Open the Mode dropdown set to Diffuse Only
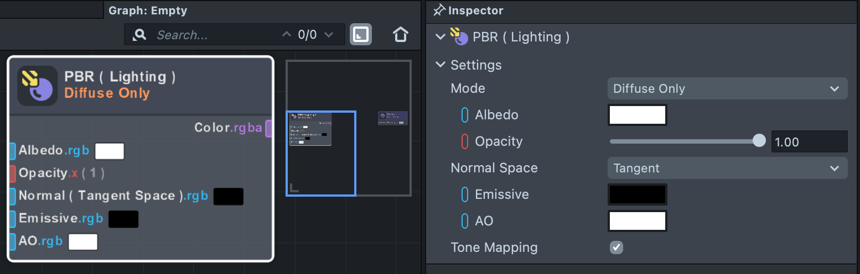The width and height of the screenshot is (860, 274). click(727, 88)
